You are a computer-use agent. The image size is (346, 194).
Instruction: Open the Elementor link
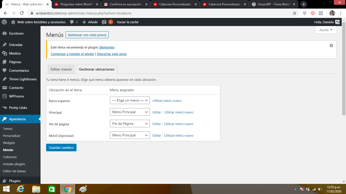click(x=107, y=47)
